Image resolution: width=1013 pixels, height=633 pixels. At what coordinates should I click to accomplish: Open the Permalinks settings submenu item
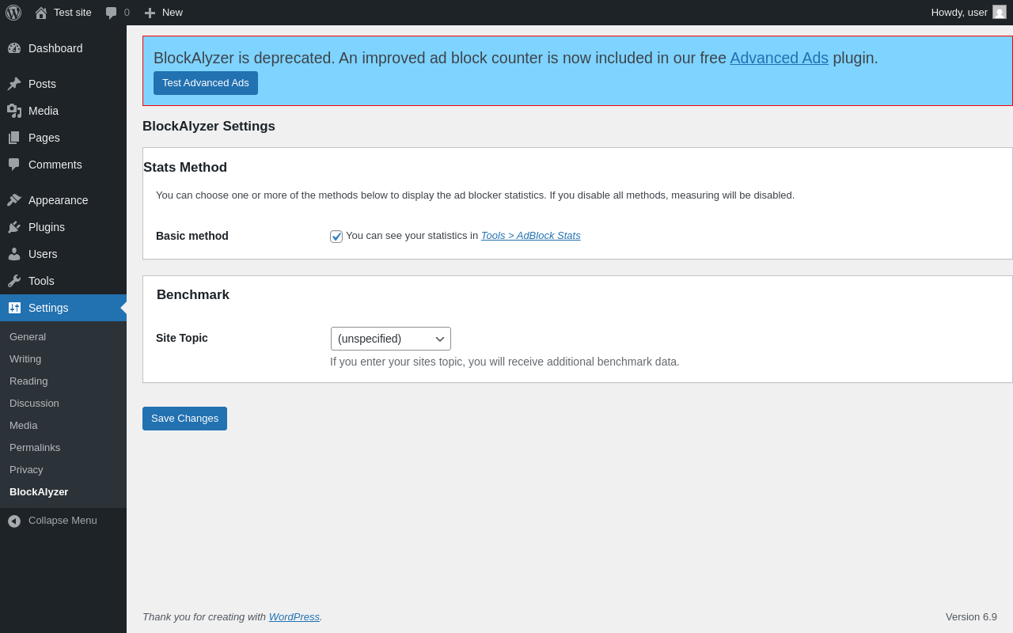(x=35, y=448)
